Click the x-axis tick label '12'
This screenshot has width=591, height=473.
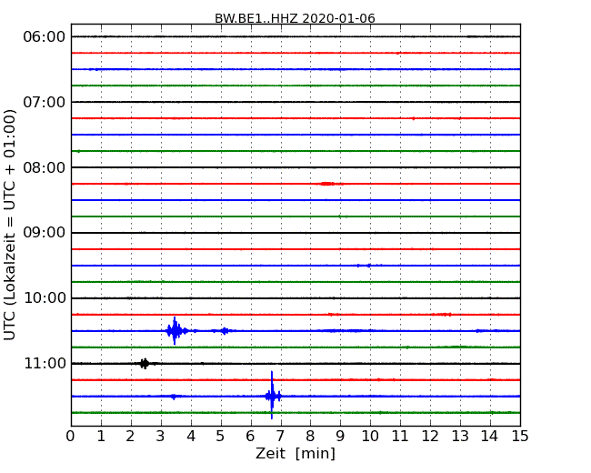[x=430, y=437]
